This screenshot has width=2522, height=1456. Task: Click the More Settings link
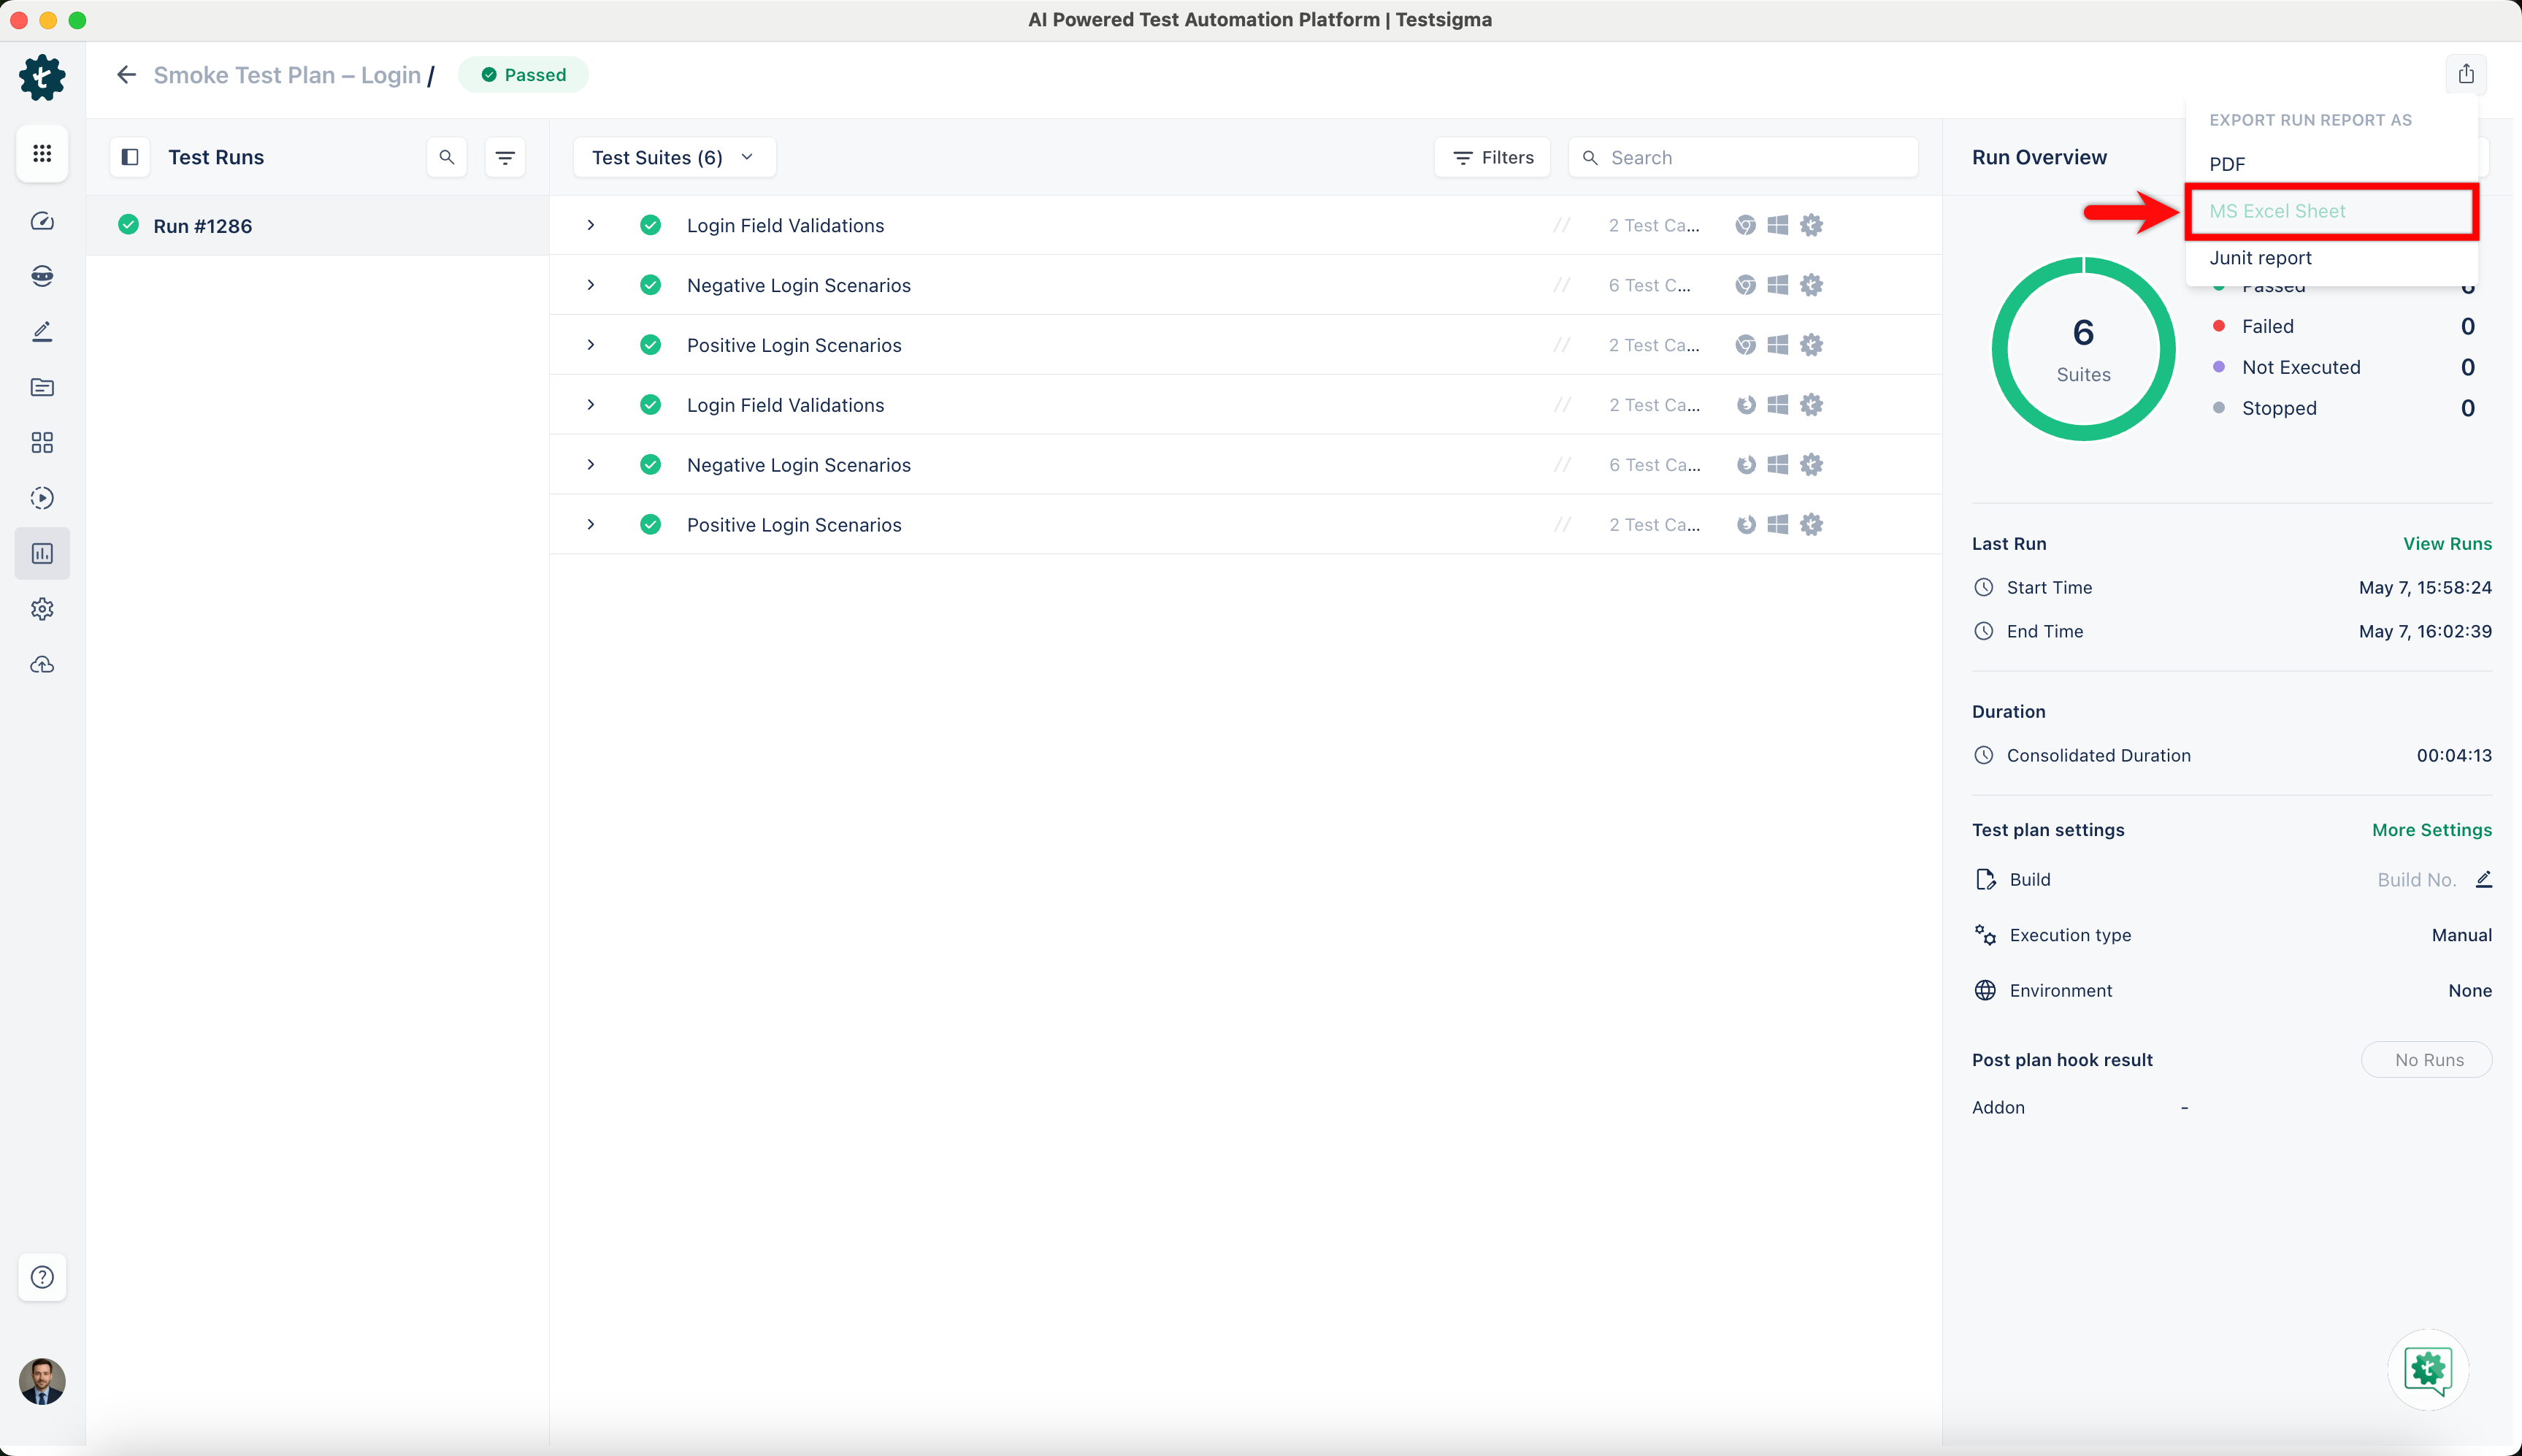[x=2432, y=830]
